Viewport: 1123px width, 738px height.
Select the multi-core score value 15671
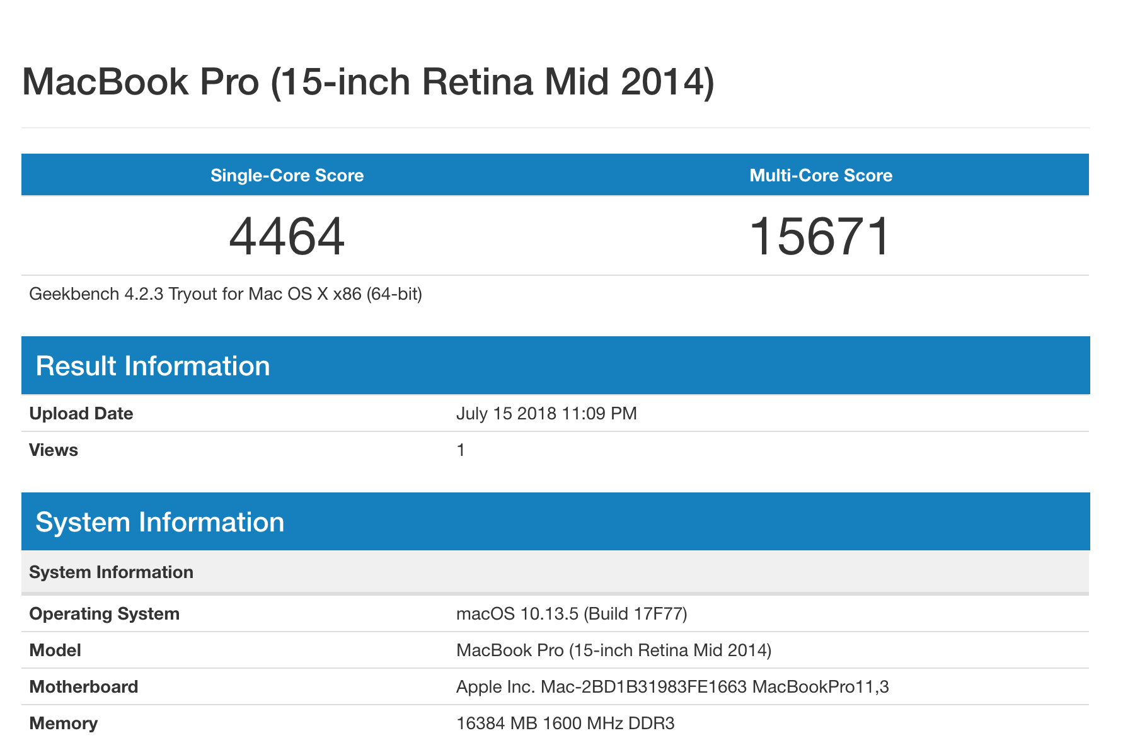tap(820, 236)
